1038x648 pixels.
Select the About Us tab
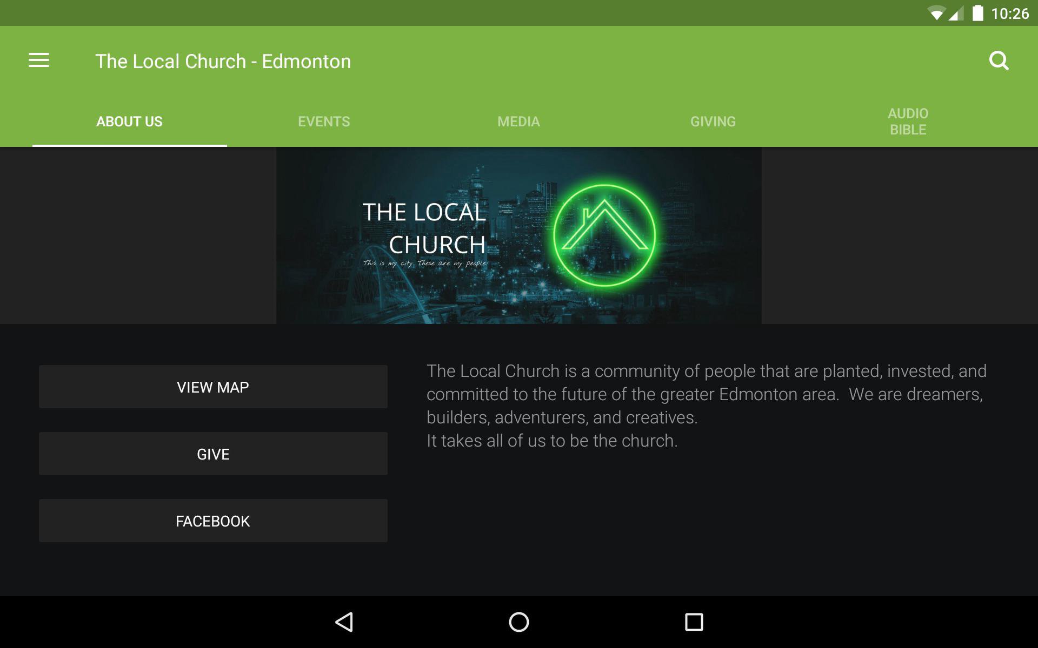tap(130, 122)
